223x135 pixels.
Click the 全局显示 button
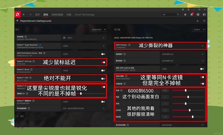pyautogui.click(x=199, y=29)
